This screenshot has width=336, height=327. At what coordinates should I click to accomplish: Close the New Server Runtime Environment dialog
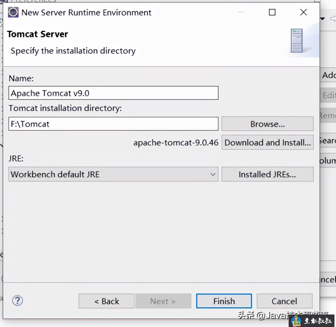[303, 12]
